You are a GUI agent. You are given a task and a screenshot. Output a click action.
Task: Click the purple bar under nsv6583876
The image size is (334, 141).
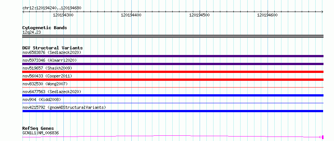(173, 56)
